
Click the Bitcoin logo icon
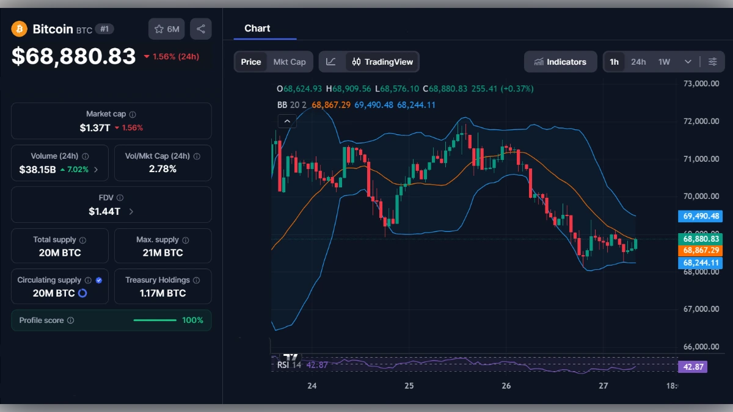[19, 29]
